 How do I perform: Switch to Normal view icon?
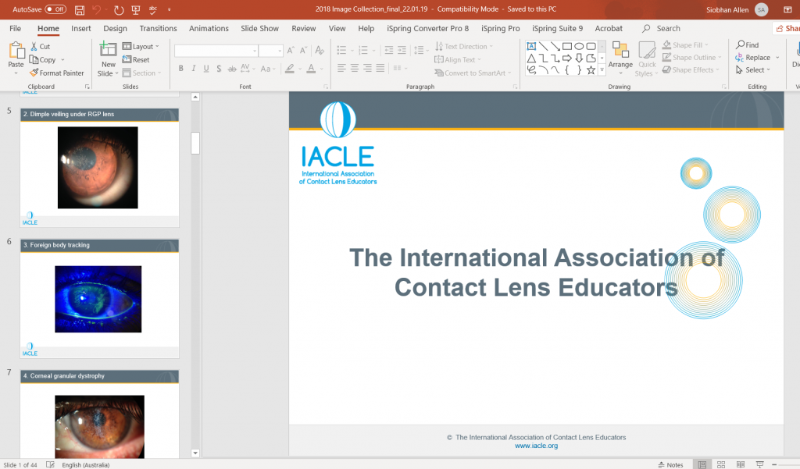[702, 464]
